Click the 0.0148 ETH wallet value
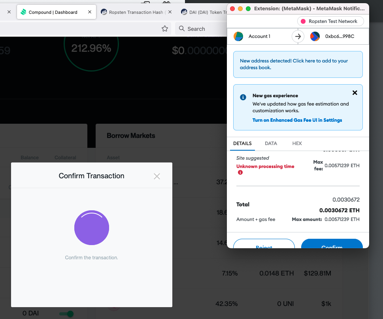The height and width of the screenshot is (319, 383). (x=277, y=273)
